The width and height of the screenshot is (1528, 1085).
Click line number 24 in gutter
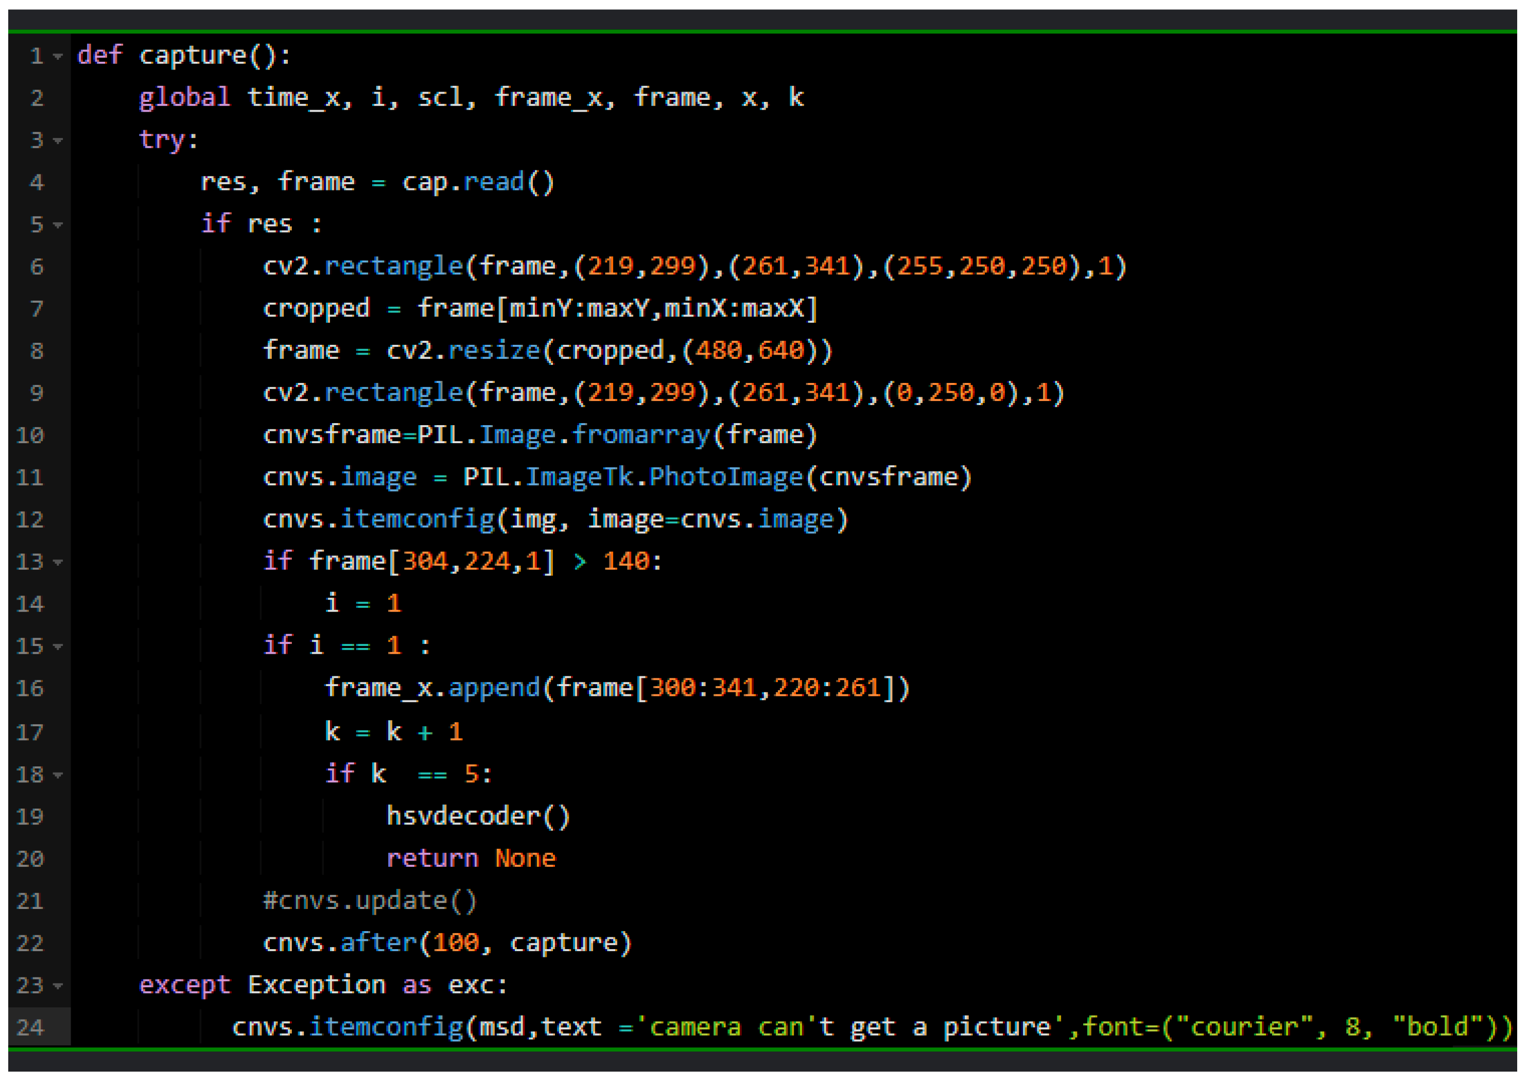click(x=30, y=1027)
